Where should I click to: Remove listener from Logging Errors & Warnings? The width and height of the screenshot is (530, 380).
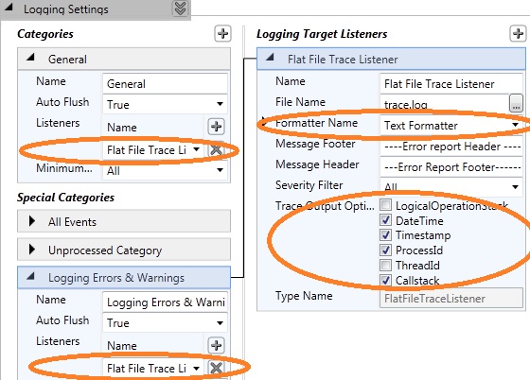[x=217, y=369]
